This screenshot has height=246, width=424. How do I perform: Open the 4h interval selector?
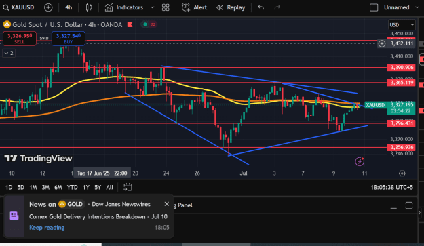tap(69, 7)
